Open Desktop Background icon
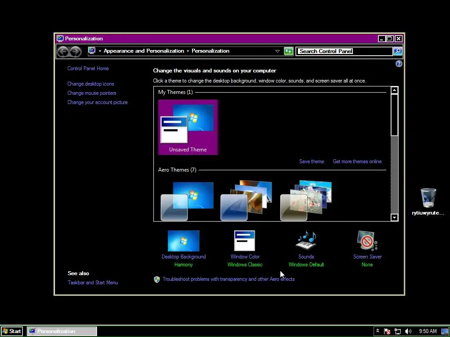450x337 pixels. pyautogui.click(x=184, y=241)
